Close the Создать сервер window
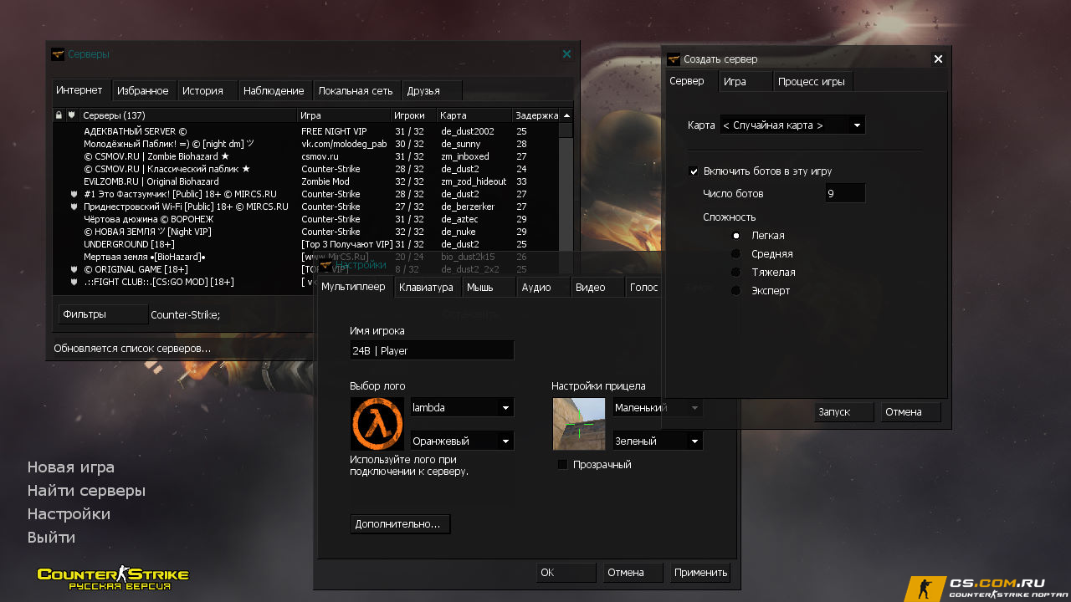This screenshot has height=602, width=1071. (938, 59)
